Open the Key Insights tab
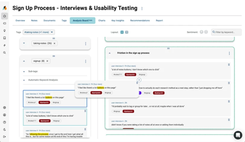Viewport: 245px width, 142px height. tap(118, 21)
